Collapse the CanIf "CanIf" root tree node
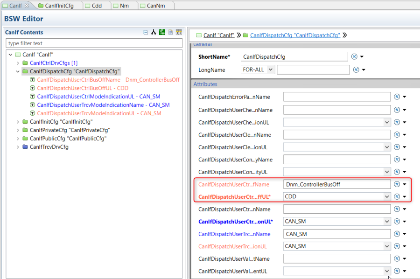This screenshot has height=279, width=420. pos(10,55)
